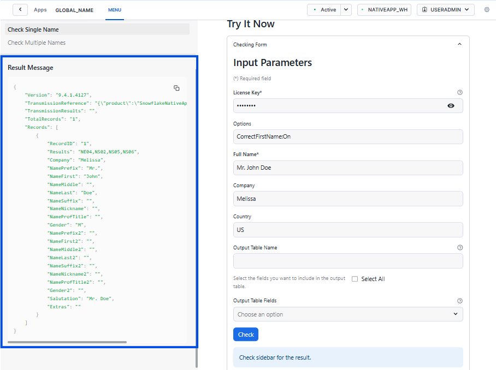This screenshot has width=496, height=370.
Task: Click the Full Name field
Action: click(x=348, y=168)
